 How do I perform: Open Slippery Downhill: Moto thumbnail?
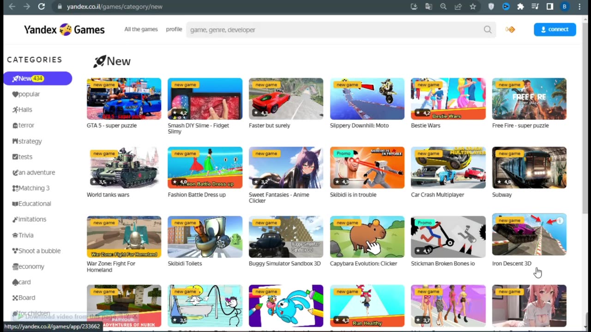[x=367, y=99]
